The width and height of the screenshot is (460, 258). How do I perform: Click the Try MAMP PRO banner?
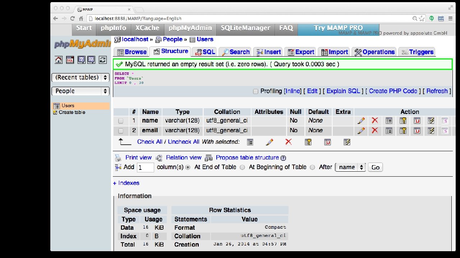(x=338, y=29)
